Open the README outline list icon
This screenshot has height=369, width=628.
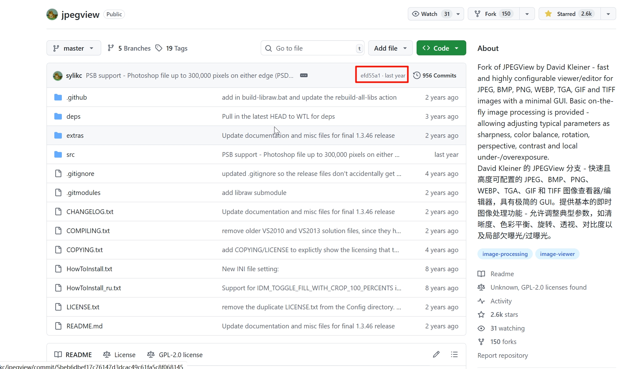point(454,354)
